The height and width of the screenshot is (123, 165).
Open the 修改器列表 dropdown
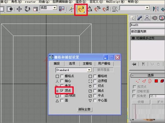coord(148,32)
